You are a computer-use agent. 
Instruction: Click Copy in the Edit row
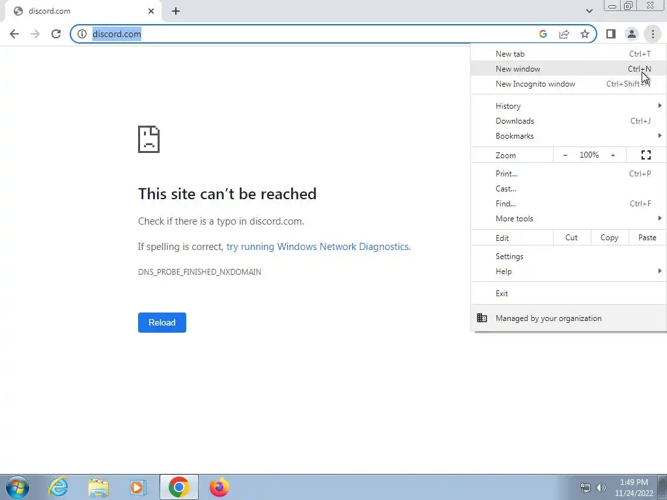(609, 238)
